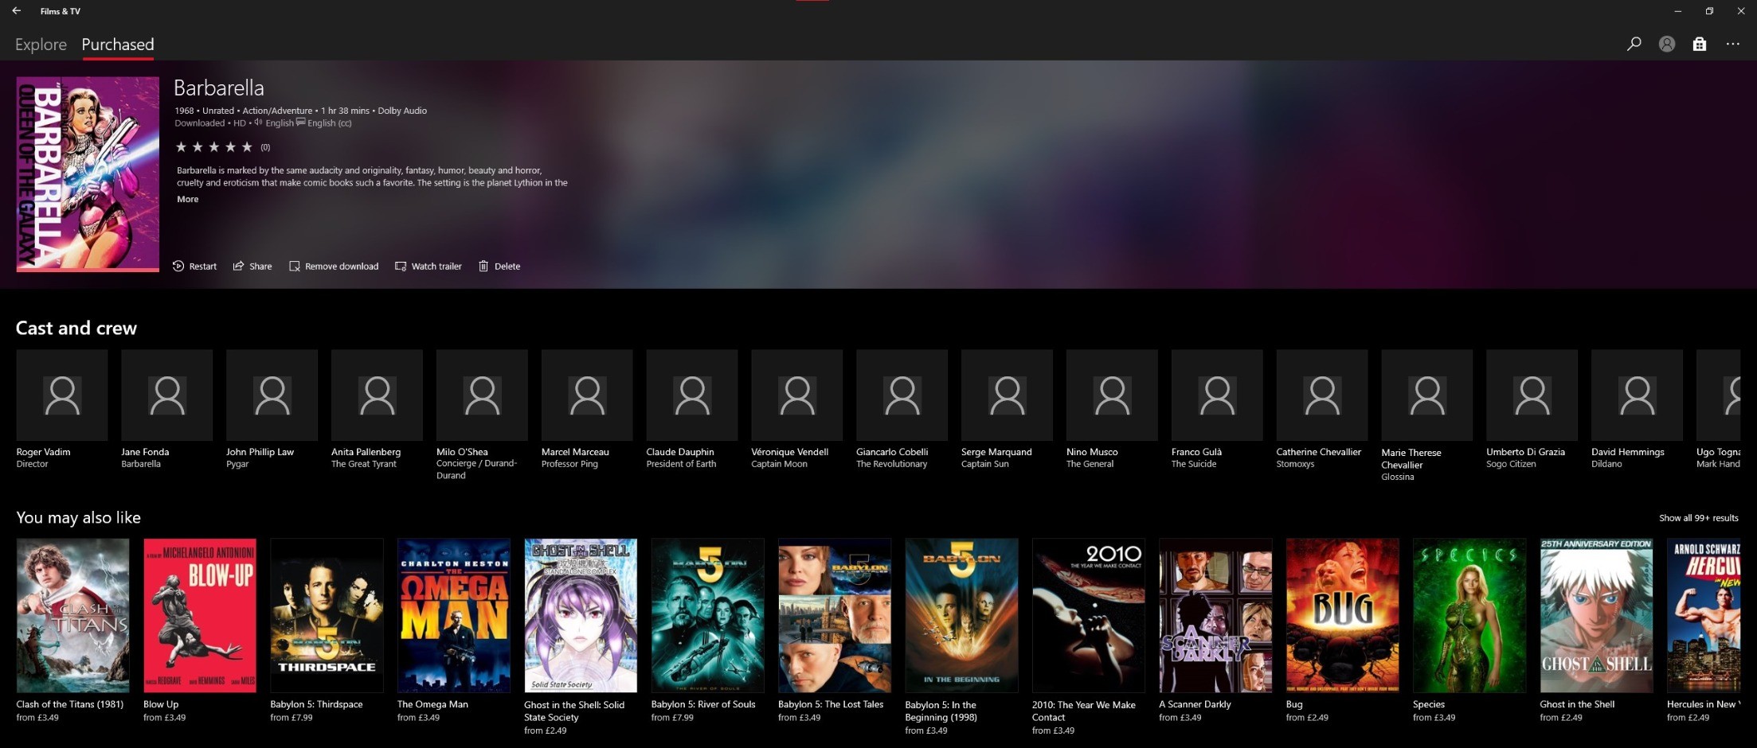Click the "Clash of the Titans (1981)" title
This screenshot has height=748, width=1757.
70,704
